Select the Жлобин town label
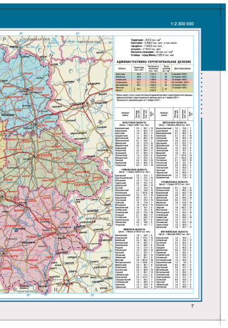The height and width of the screenshot is (328, 228). click(x=20, y=210)
